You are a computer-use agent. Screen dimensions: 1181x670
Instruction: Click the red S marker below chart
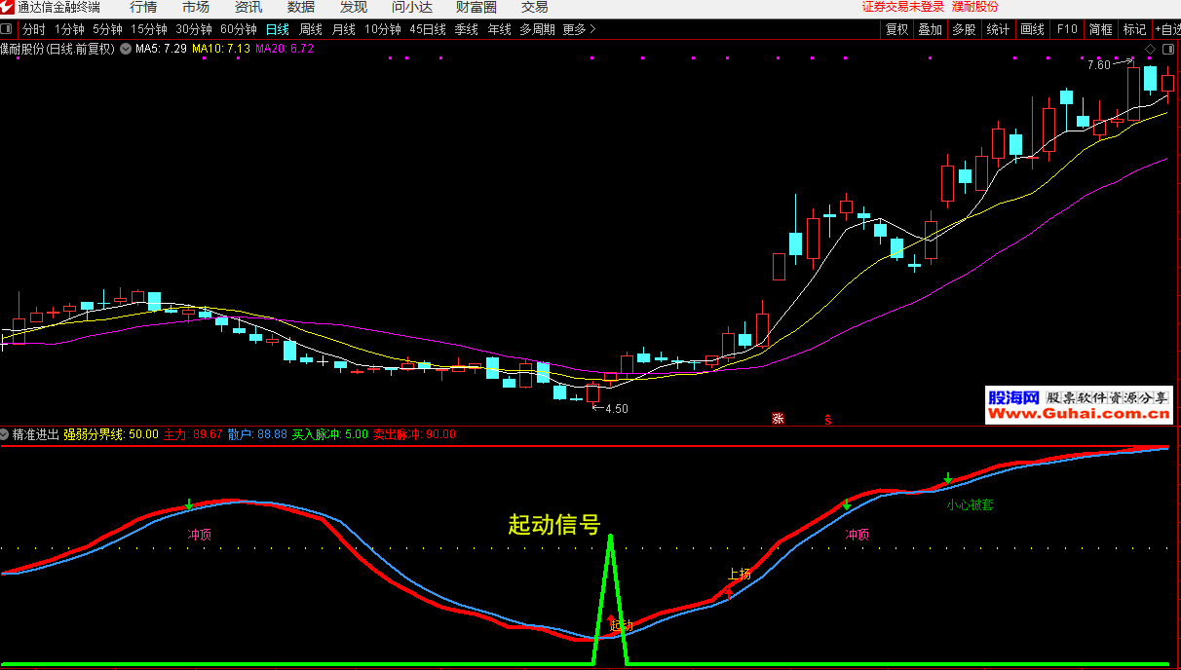(x=828, y=419)
